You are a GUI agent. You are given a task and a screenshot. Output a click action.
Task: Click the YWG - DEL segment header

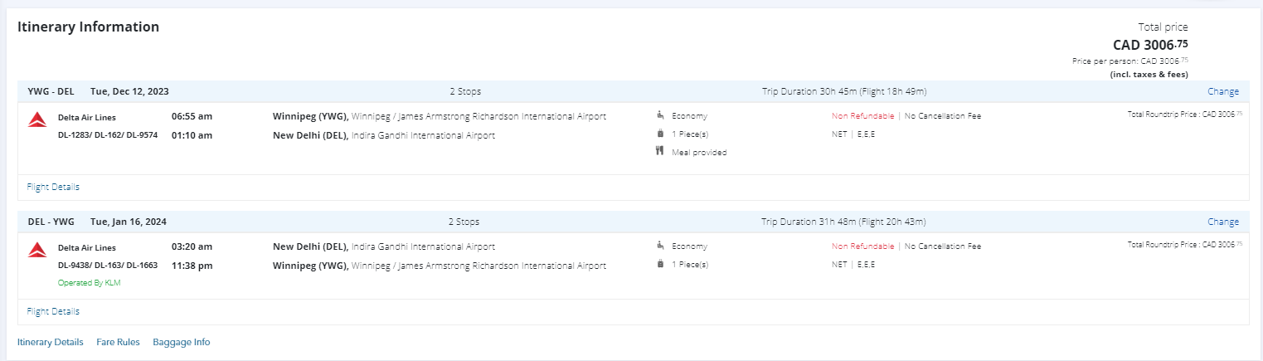50,91
